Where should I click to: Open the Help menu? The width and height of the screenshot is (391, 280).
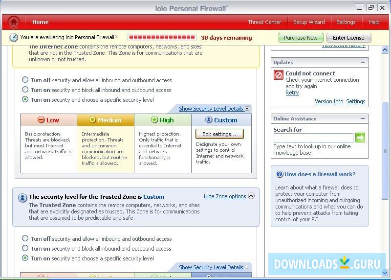(x=374, y=22)
